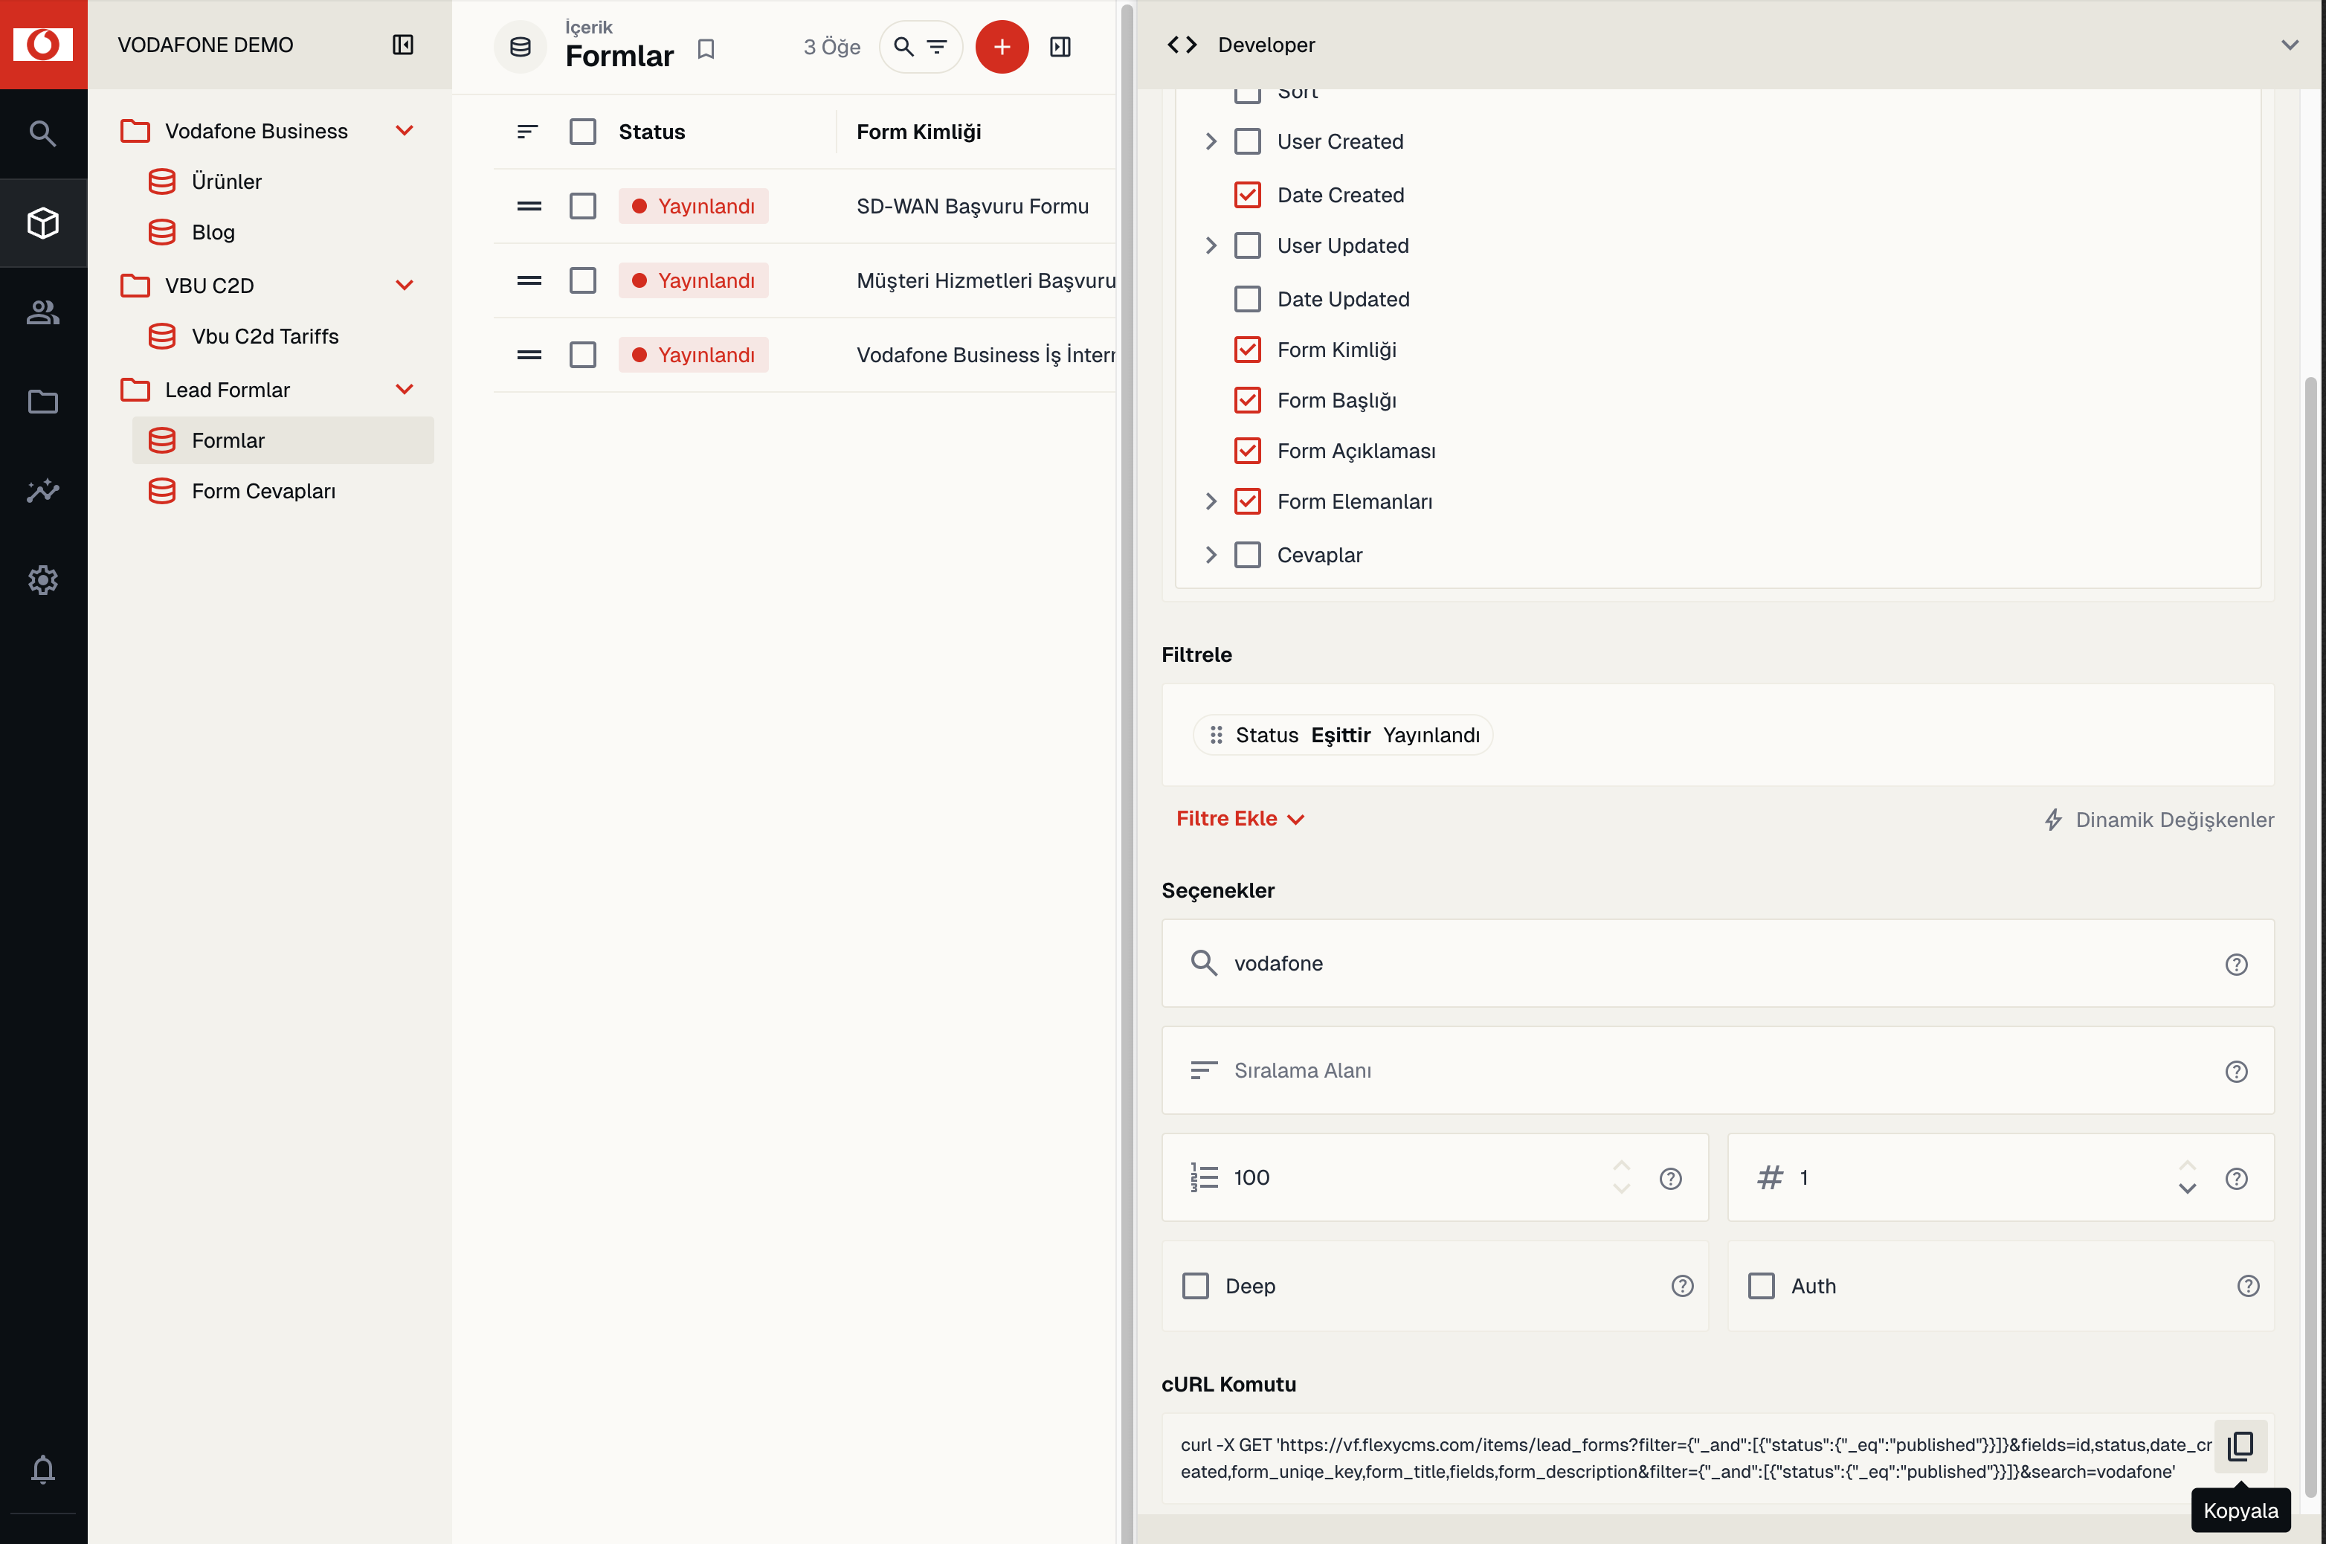This screenshot has height=1544, width=2326.
Task: Expand the Cevaplar field
Action: pos(1211,554)
